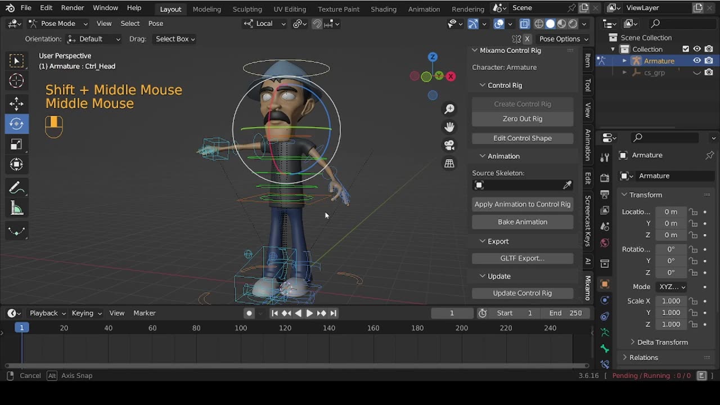
Task: Toggle lock on Location X
Action: [694, 212]
